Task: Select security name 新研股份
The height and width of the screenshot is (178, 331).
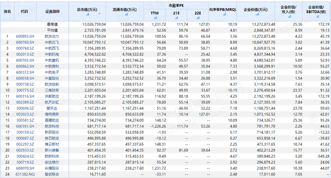Action: (52, 132)
